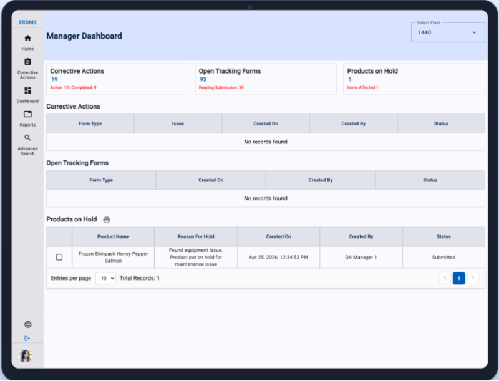Viewport: 499px width, 381px height.
Task: Sort Open Tracking Forms by Status
Action: pos(430,180)
